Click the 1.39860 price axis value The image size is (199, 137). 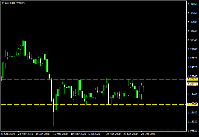click(x=192, y=4)
